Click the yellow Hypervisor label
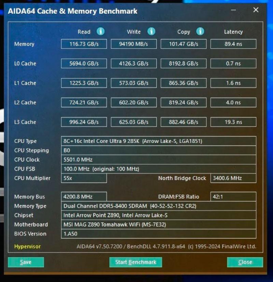The height and width of the screenshot is (282, 273). pos(27,246)
